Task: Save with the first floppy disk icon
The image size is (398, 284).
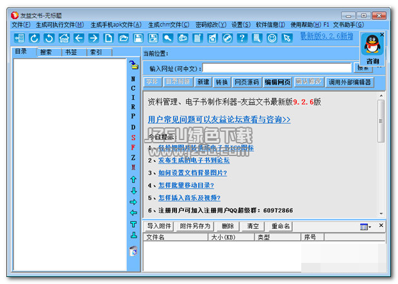Action: click(x=138, y=38)
